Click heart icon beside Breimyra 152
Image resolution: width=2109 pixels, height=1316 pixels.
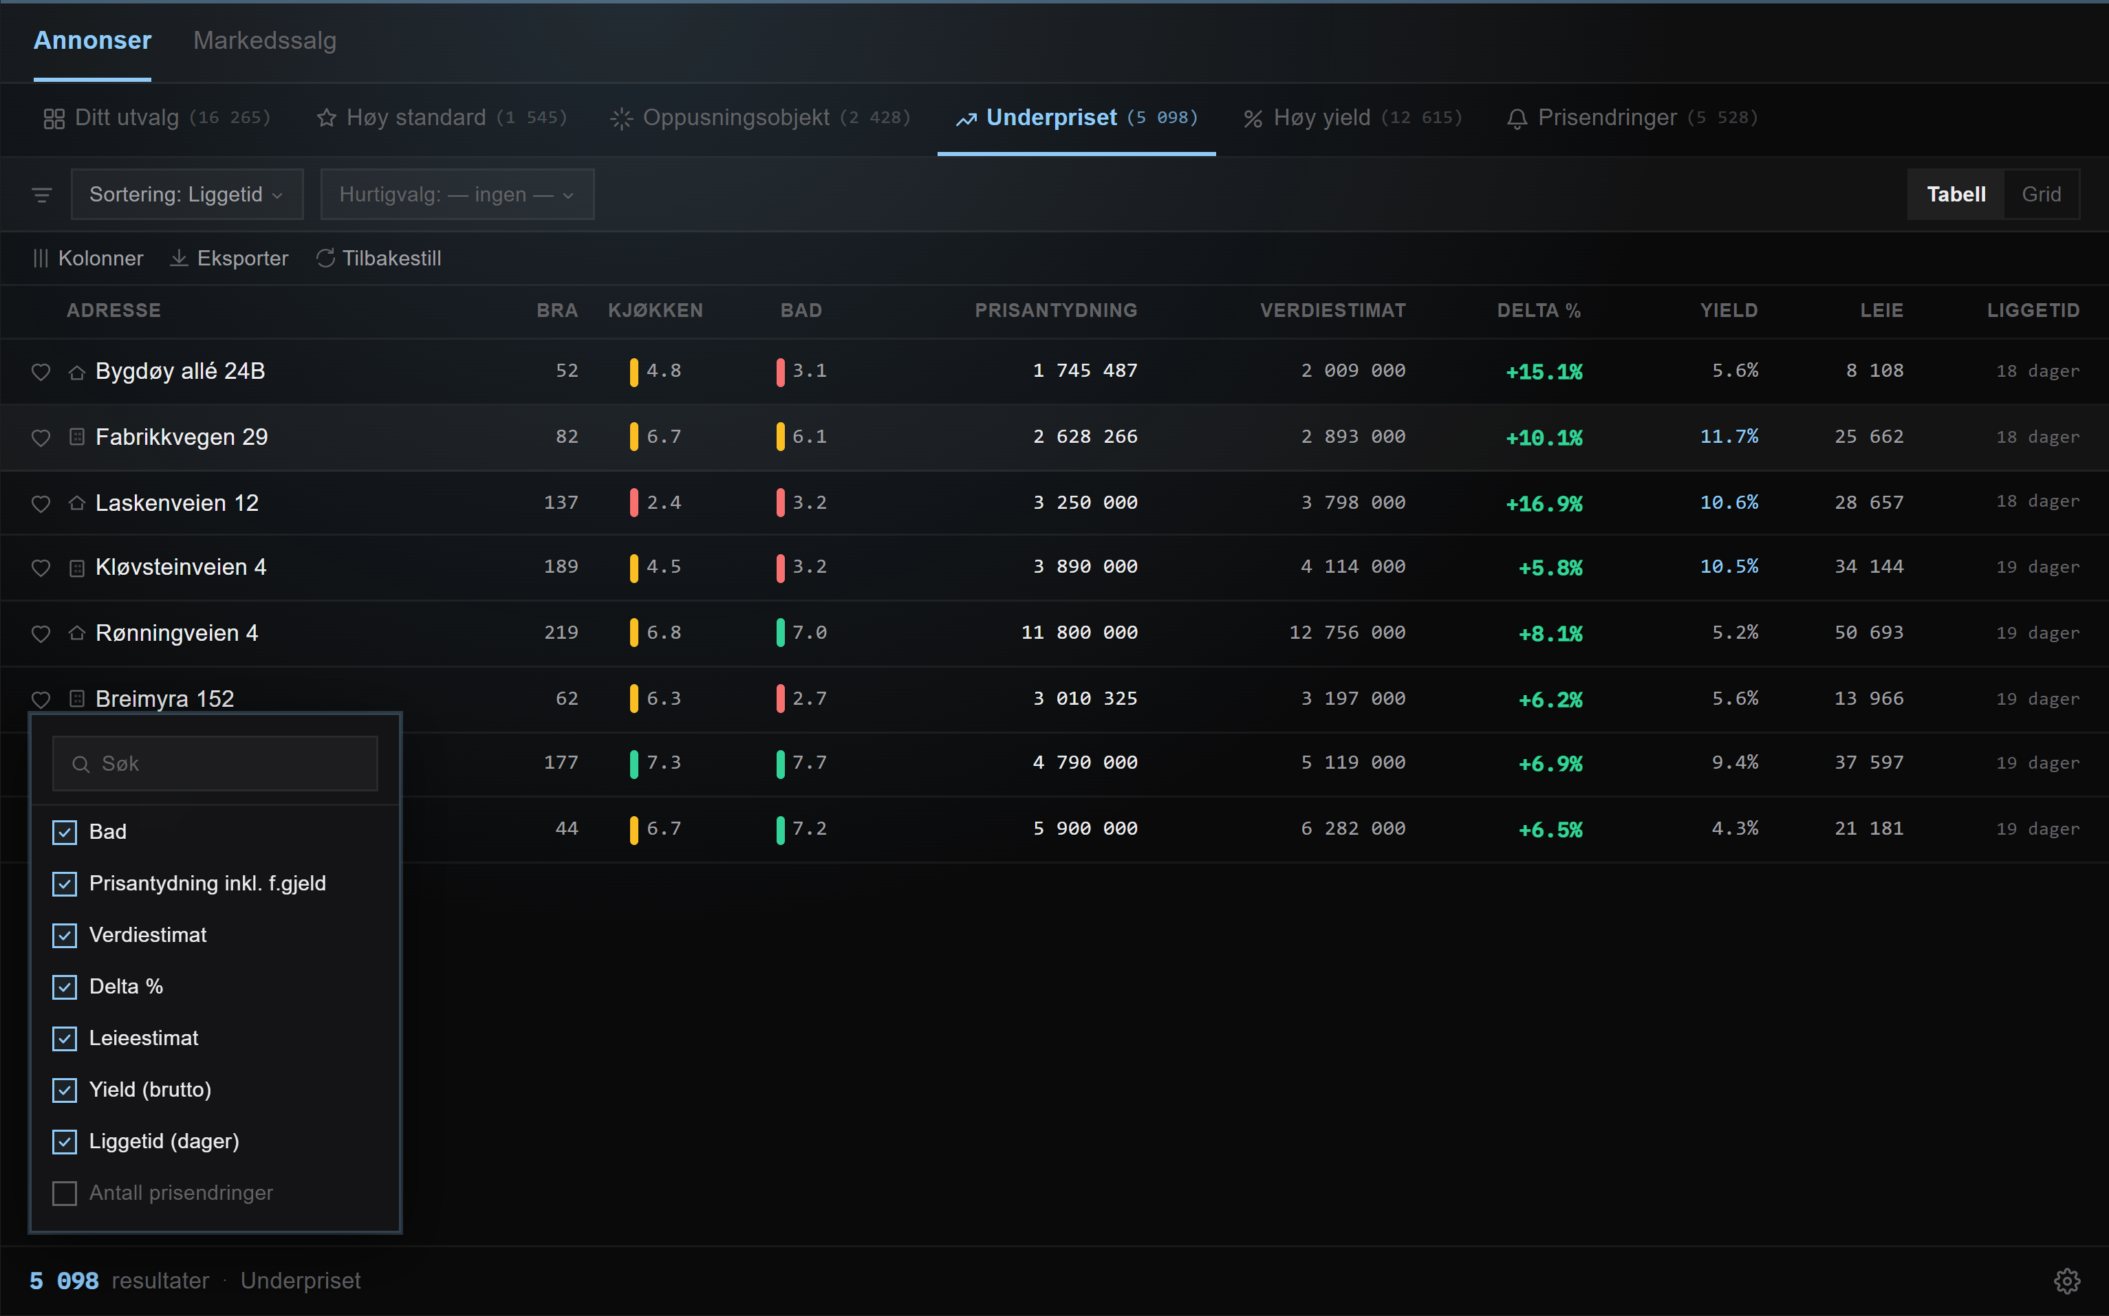pos(41,699)
